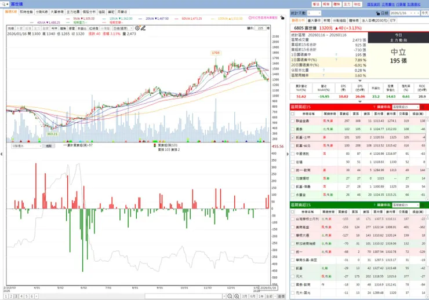Click the 紅綠燈 chart toolbar button
This screenshot has width=429, height=300.
(x=93, y=28)
